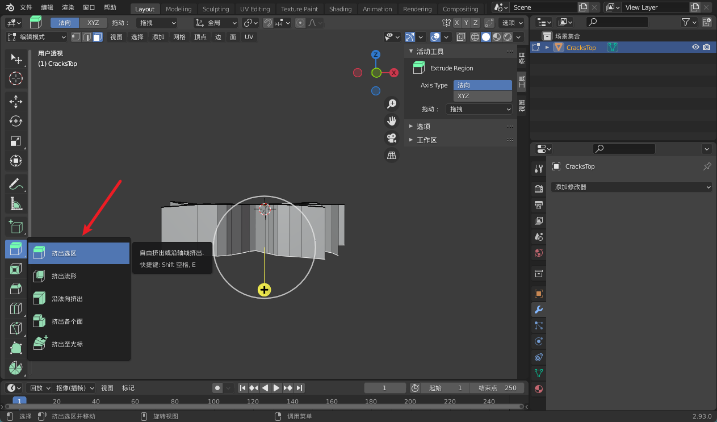Screen dimensions: 717x422
Task: Open the 顶点 menu in viewport header
Action: coord(200,37)
